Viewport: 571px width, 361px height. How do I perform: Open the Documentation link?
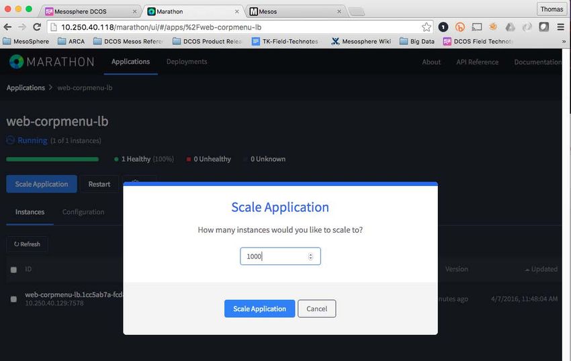point(537,62)
